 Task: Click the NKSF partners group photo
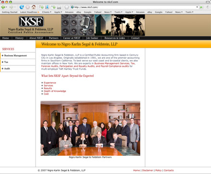pos(90,128)
